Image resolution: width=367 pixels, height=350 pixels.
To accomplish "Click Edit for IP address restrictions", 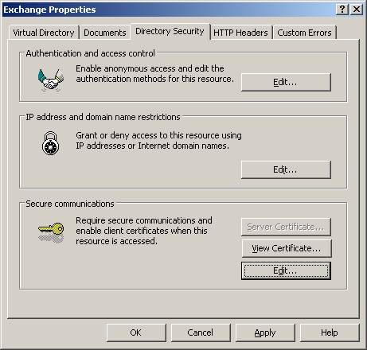I will pyautogui.click(x=286, y=169).
